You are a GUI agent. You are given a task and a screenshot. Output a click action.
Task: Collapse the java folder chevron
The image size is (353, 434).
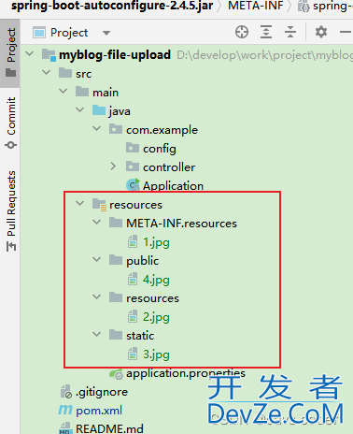(80, 110)
